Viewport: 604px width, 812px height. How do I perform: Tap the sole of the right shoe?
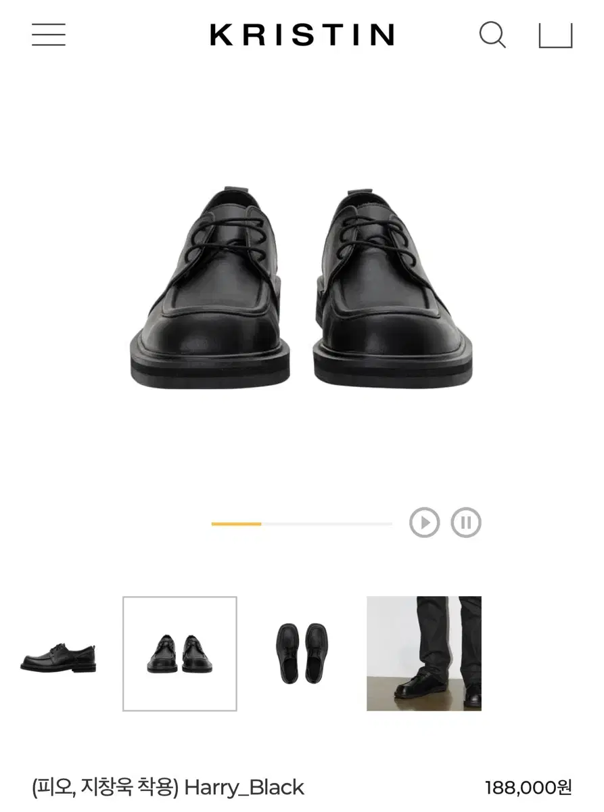tap(393, 371)
